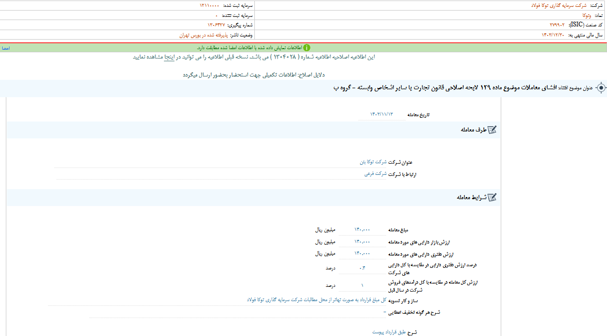The height and width of the screenshot is (336, 607).
Task: Click the ارزش کل معامله درصد field
Action: [362, 284]
